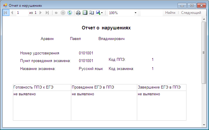
Task: Click the value beside Номер удостоверения
Action: 86,53
